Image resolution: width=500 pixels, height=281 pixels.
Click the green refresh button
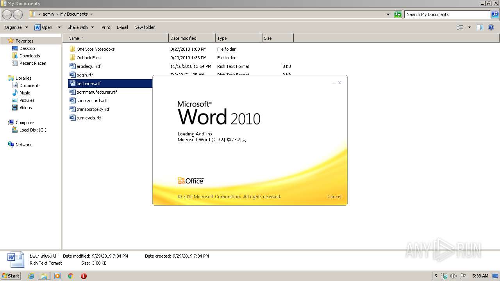coord(398,14)
